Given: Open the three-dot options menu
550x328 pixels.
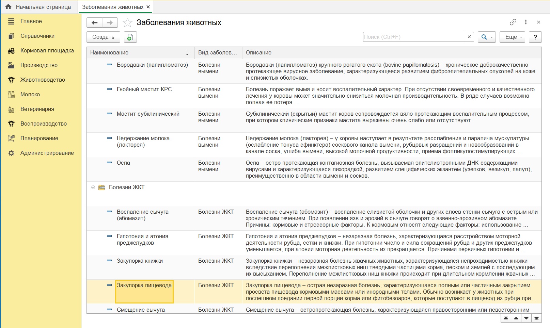Looking at the screenshot, I should pyautogui.click(x=526, y=22).
